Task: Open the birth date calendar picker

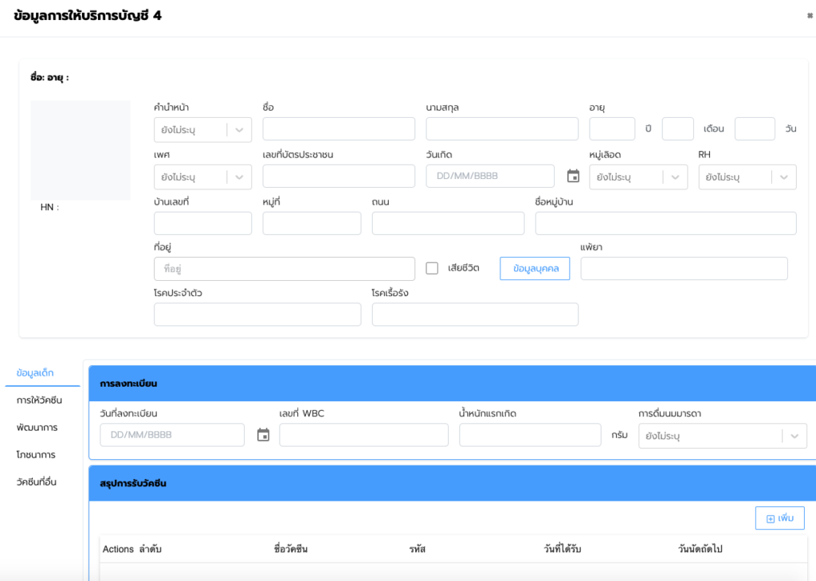Action: click(x=573, y=176)
